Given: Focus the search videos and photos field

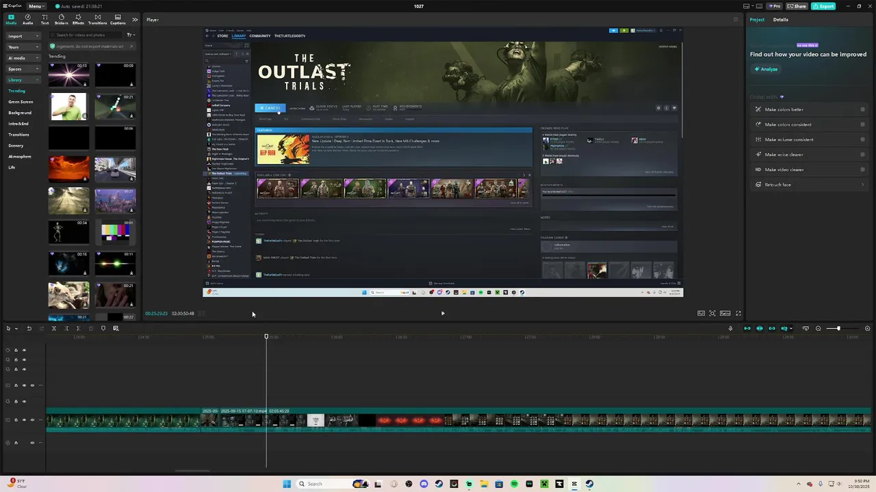Looking at the screenshot, I should (86, 35).
